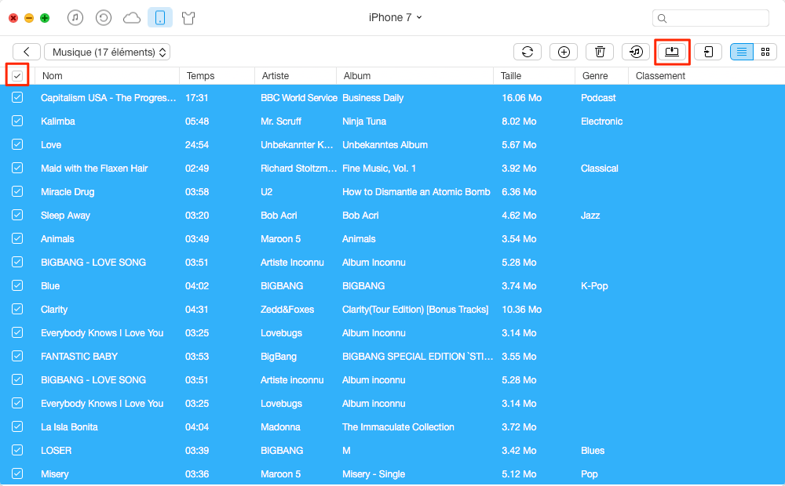Switch to grid thumbnail view

765,52
